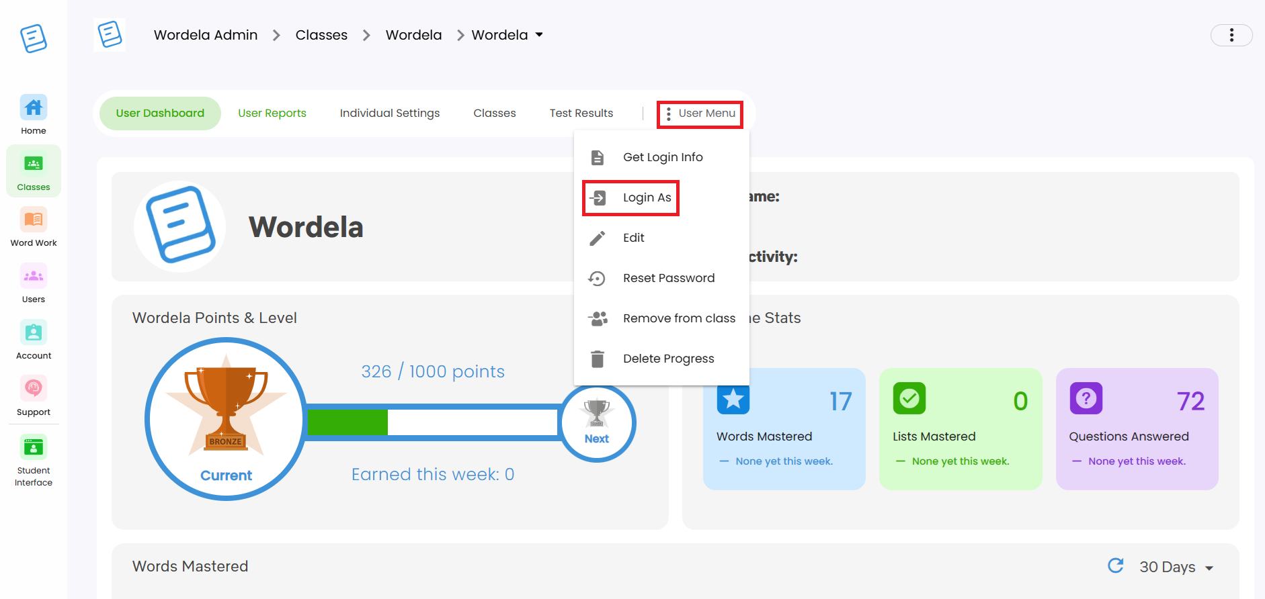Toggle the User Menu dropdown
Screen dimensions: 1265x599
pos(700,113)
